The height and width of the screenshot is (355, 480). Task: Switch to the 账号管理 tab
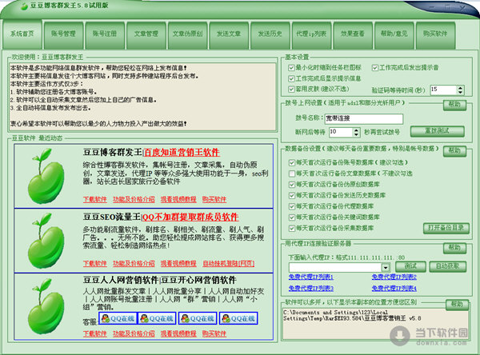63,34
